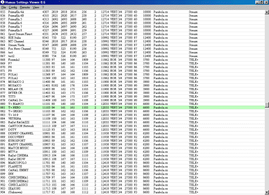The height and width of the screenshot is (195, 269).
Task: Select the CARTOON Network row
Action: [132, 126]
